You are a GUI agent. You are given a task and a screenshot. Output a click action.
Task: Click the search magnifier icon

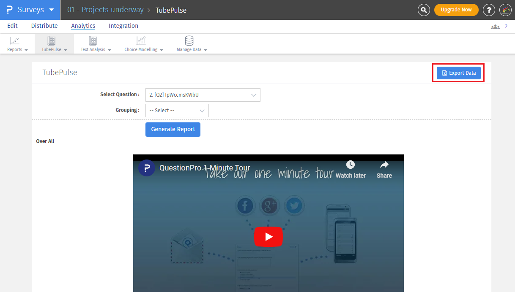[x=423, y=10]
